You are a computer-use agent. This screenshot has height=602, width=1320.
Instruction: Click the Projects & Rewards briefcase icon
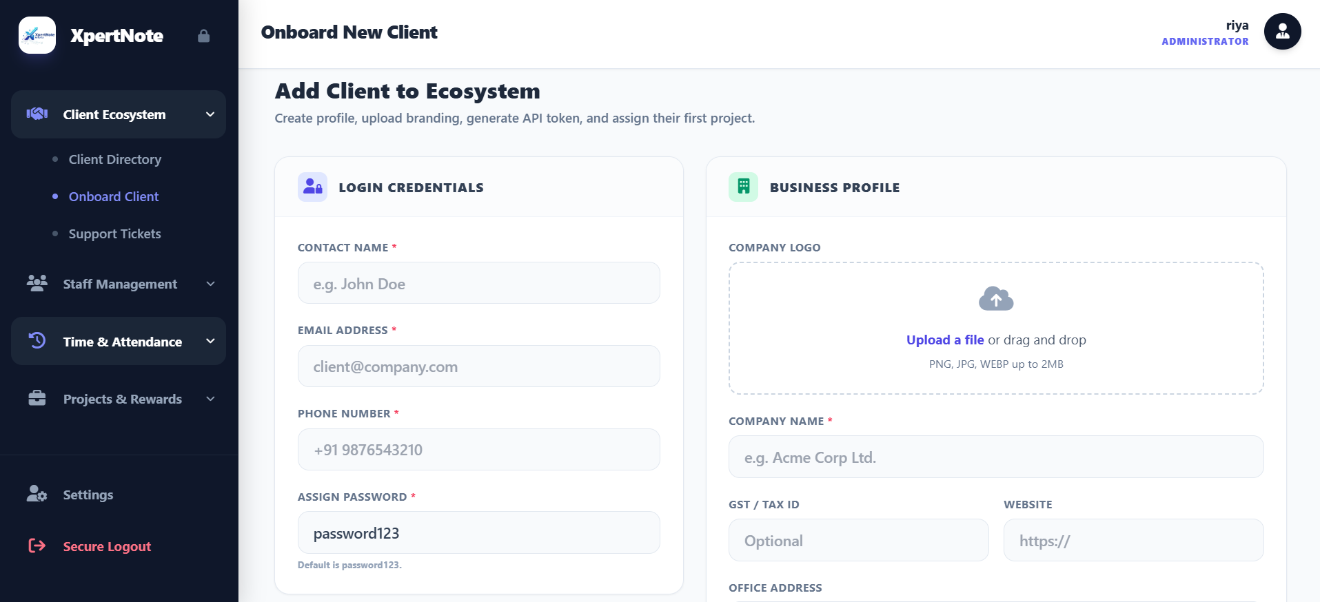37,398
